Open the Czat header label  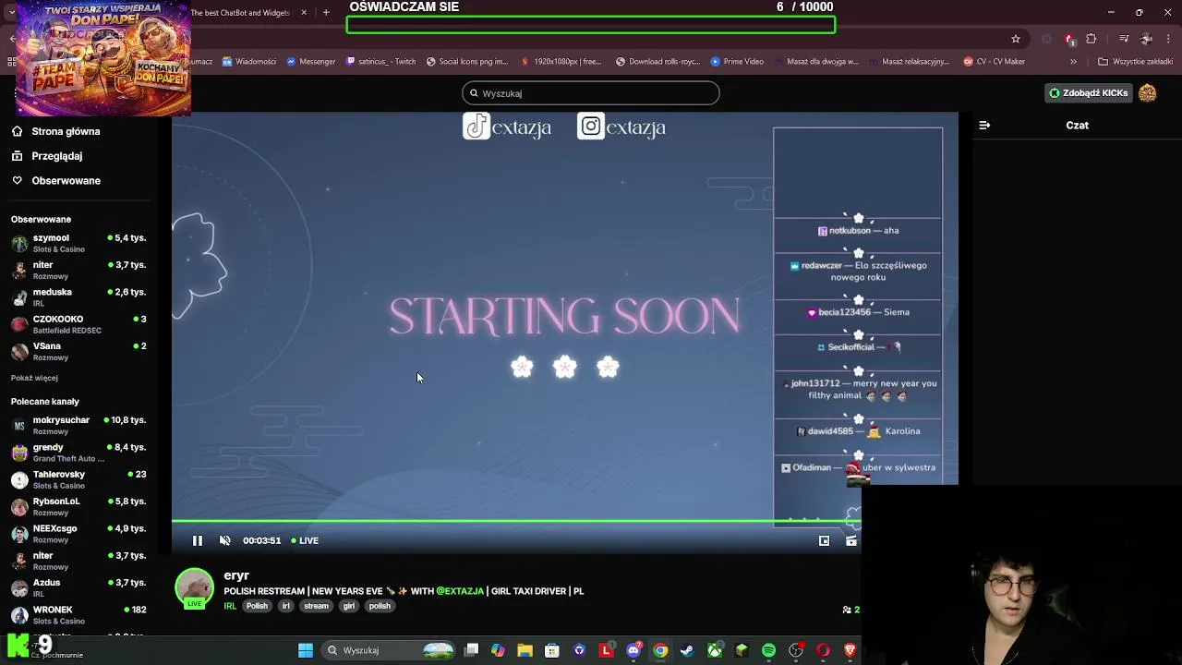1077,125
